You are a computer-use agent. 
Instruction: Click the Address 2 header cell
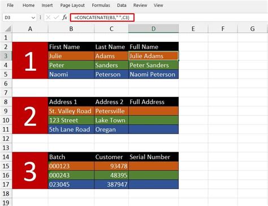pos(111,102)
